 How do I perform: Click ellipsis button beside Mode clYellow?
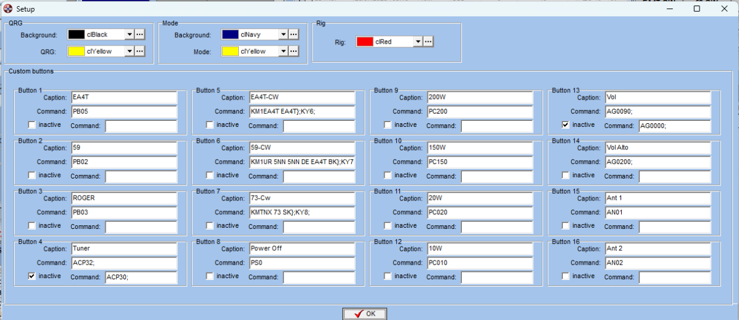point(294,52)
